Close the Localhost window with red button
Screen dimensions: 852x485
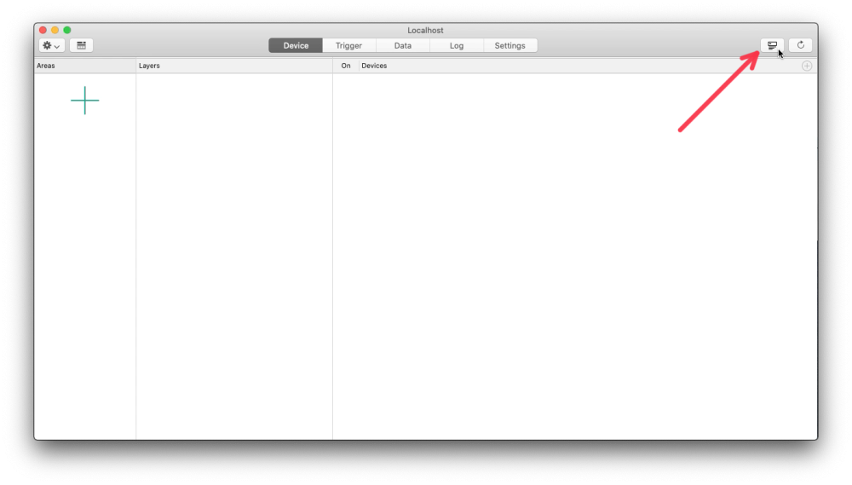click(x=43, y=30)
